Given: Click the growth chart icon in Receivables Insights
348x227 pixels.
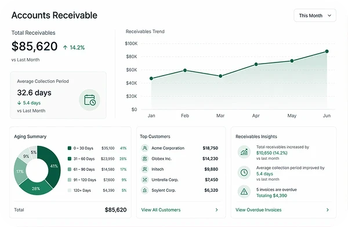Looking at the screenshot, I should click(244, 152).
